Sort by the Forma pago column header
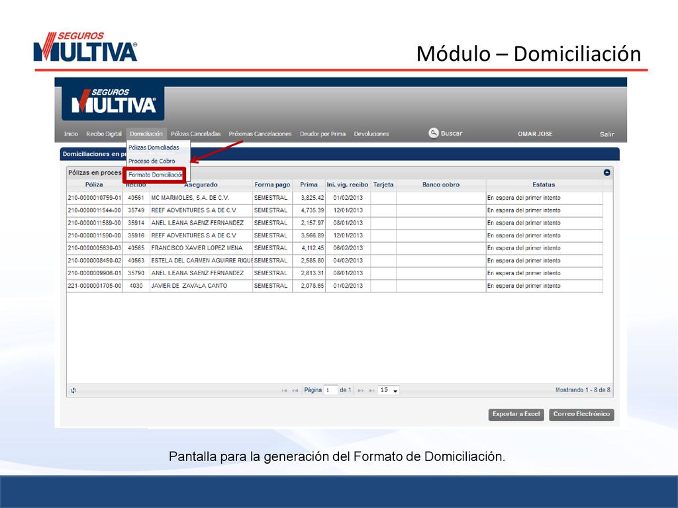This screenshot has width=678, height=508. point(272,185)
